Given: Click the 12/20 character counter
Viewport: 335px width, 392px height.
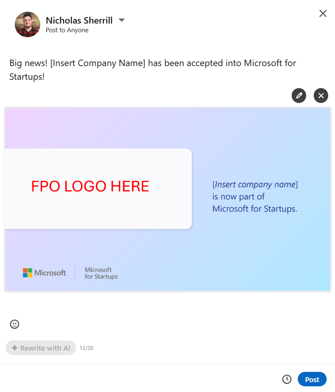Looking at the screenshot, I should coord(86,348).
